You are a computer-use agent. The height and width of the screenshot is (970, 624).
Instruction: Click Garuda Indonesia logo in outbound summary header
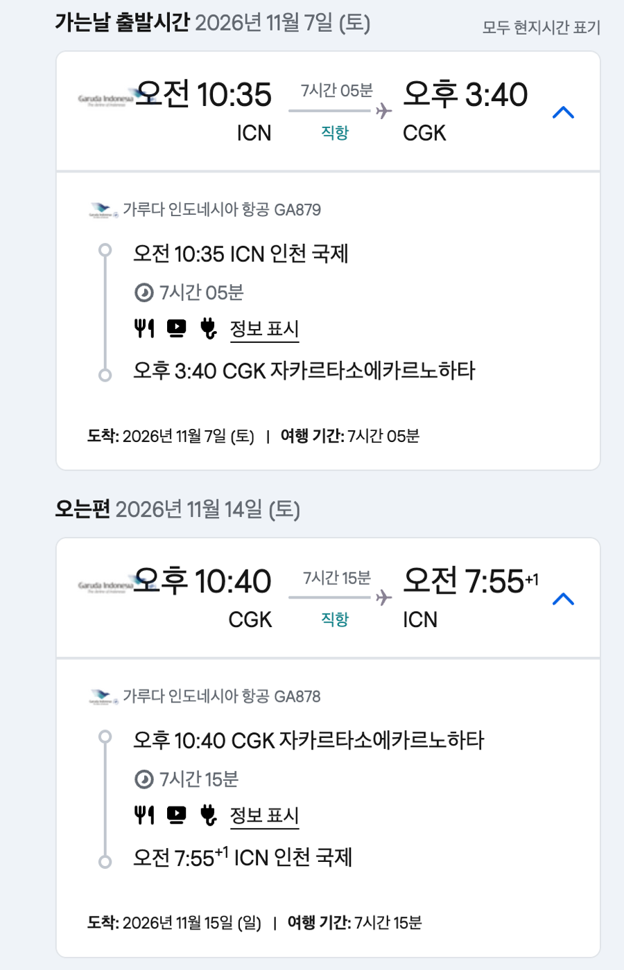click(x=105, y=100)
